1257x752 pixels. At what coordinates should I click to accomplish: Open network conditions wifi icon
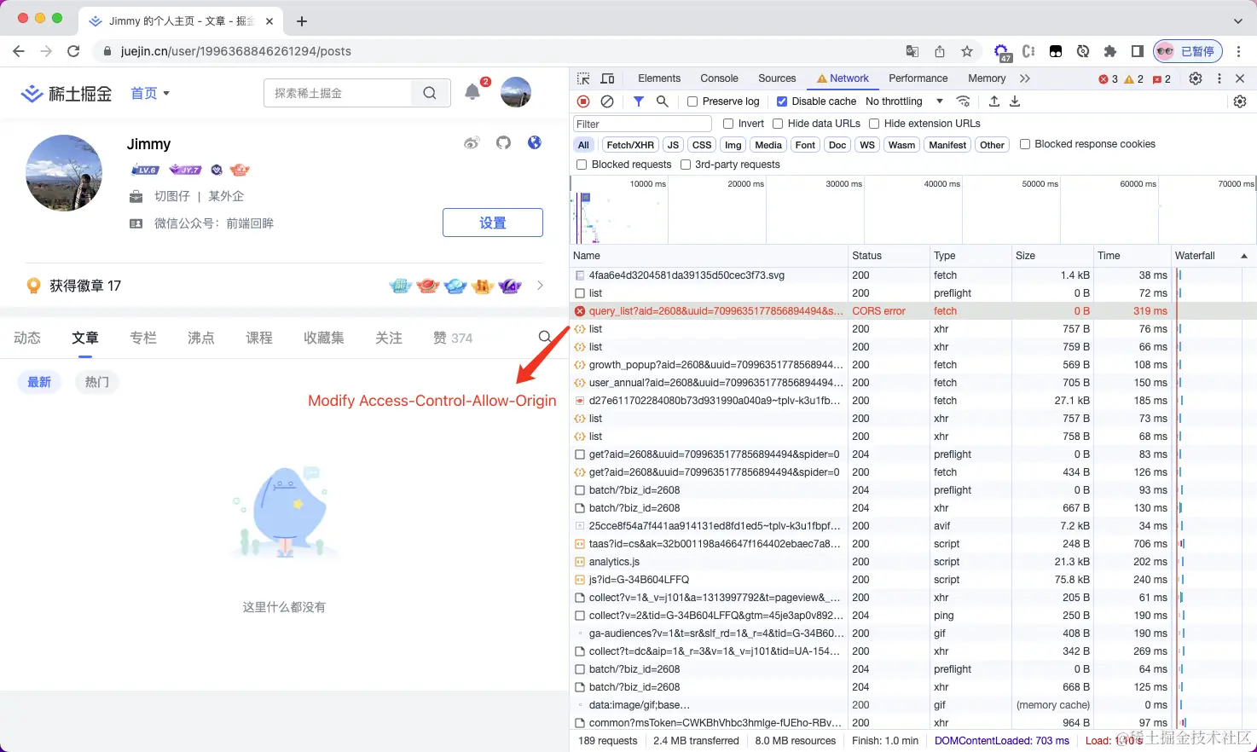pos(964,101)
